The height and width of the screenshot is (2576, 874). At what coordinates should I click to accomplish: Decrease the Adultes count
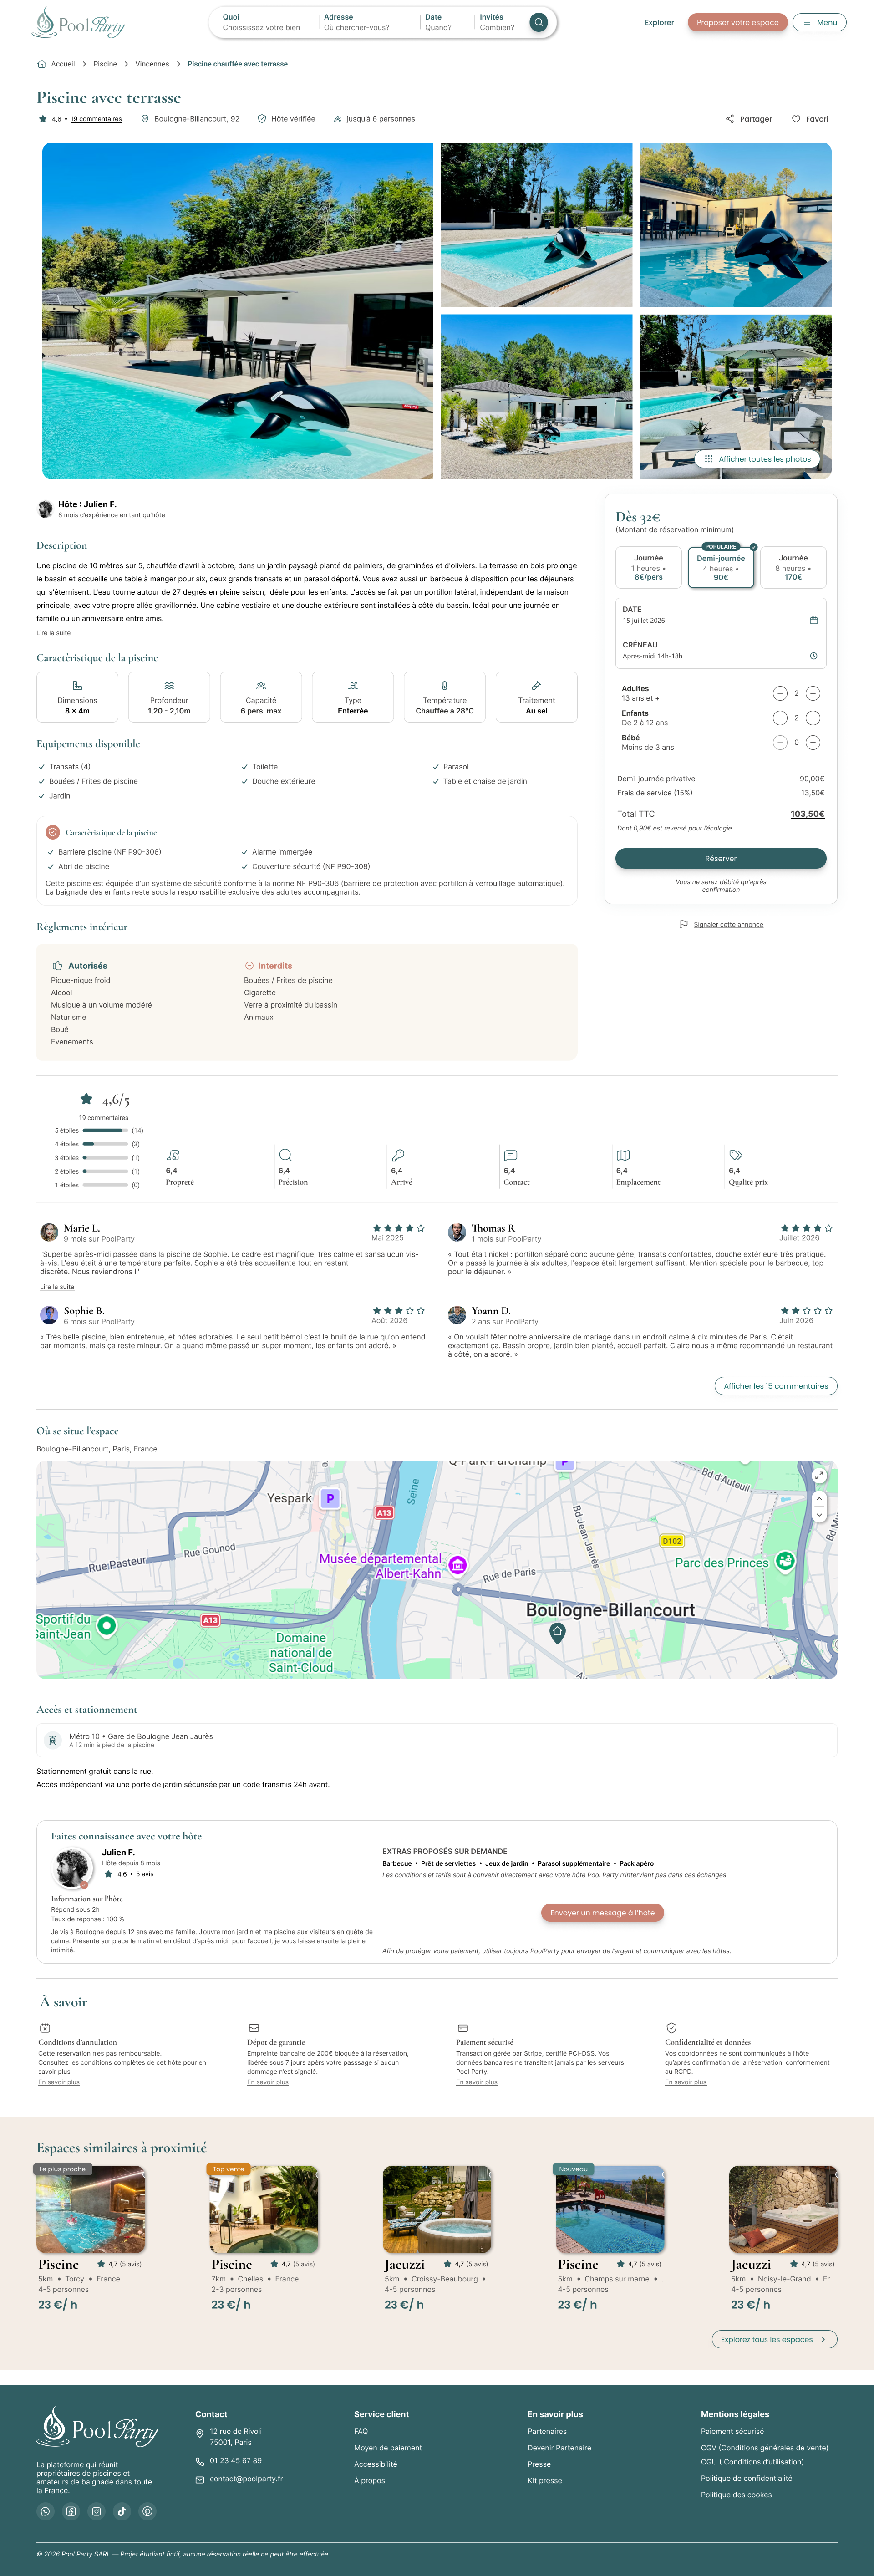(780, 693)
